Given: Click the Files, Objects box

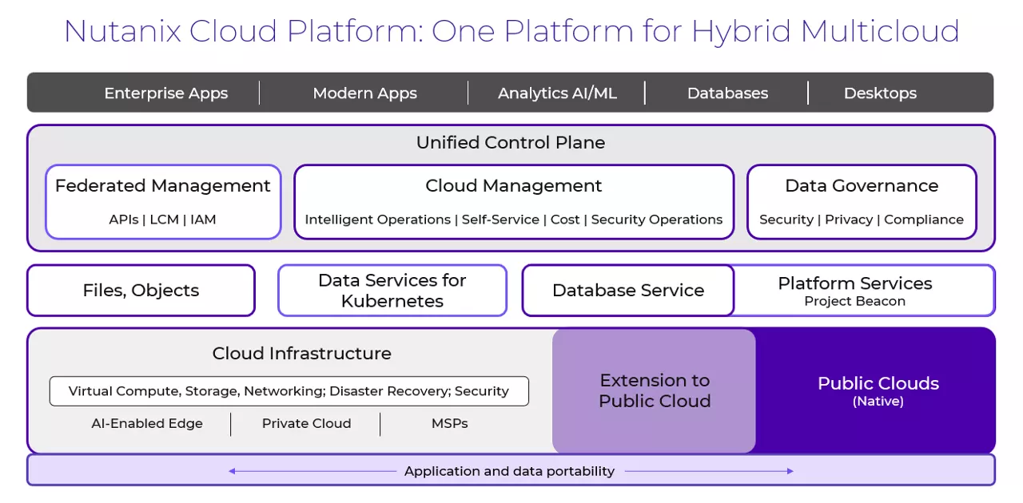Looking at the screenshot, I should coord(141,291).
